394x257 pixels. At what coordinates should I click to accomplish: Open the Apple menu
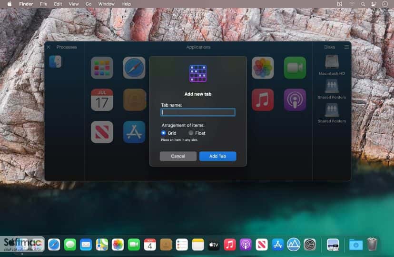pos(10,4)
